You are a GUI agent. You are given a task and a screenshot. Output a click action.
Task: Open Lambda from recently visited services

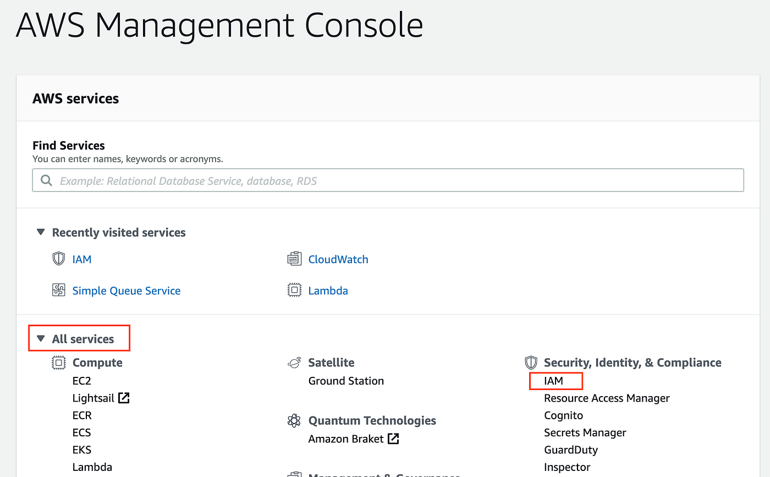pos(328,290)
